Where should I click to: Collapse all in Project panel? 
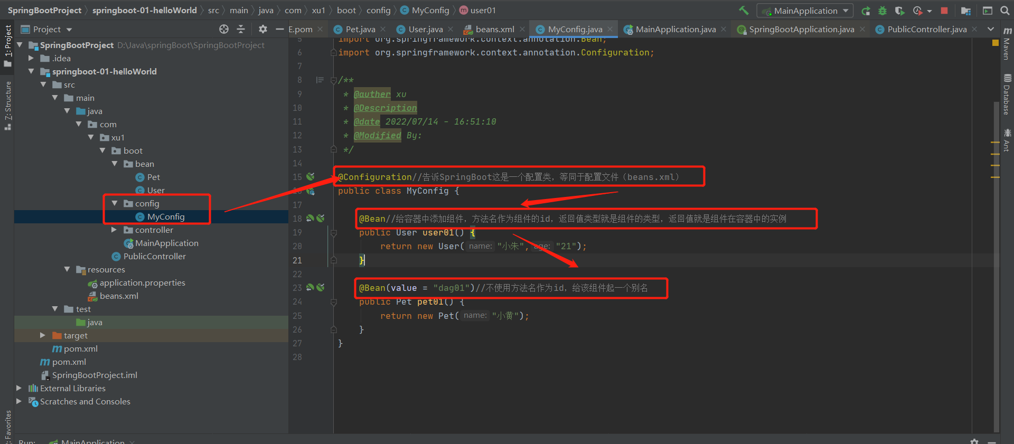tap(241, 29)
